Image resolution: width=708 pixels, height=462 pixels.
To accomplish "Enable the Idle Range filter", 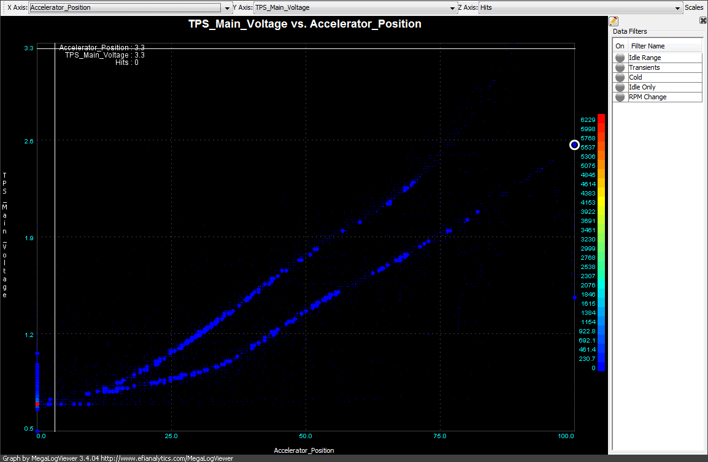I will (x=620, y=58).
